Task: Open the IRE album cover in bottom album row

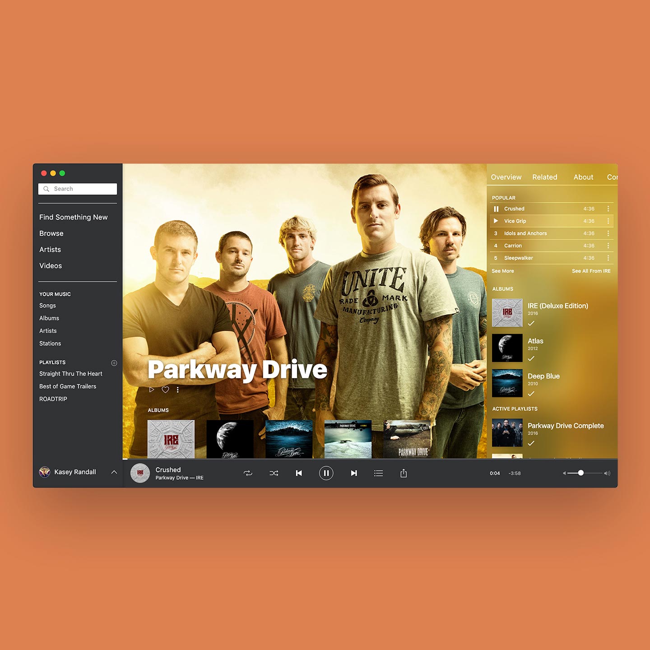Action: tap(171, 439)
